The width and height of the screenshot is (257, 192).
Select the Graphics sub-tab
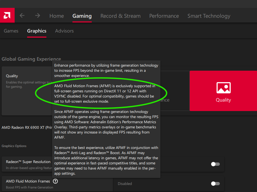point(37,31)
